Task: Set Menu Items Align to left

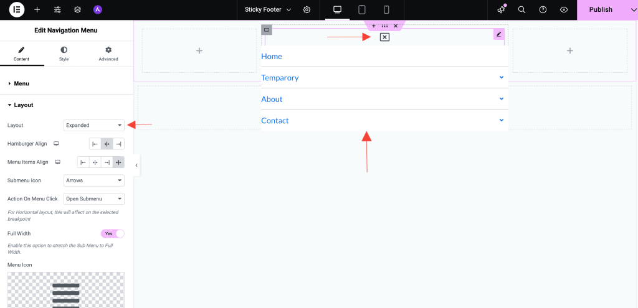Action: point(83,162)
